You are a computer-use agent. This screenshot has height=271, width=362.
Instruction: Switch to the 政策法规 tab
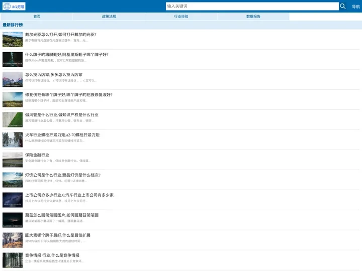[109, 17]
